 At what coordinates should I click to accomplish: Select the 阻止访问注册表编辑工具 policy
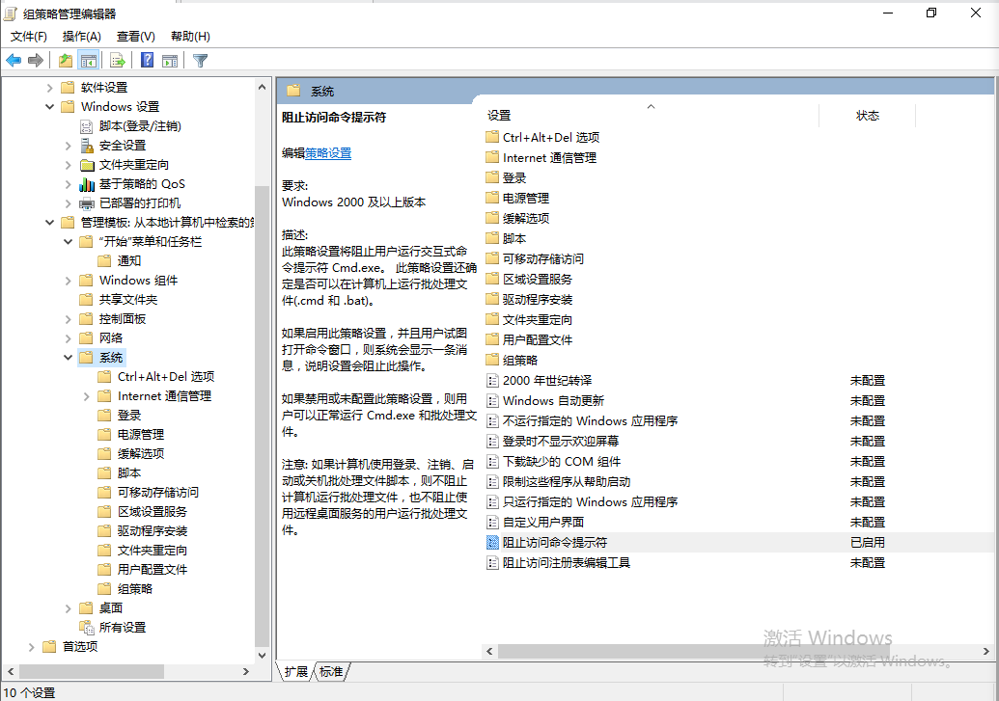pos(567,562)
